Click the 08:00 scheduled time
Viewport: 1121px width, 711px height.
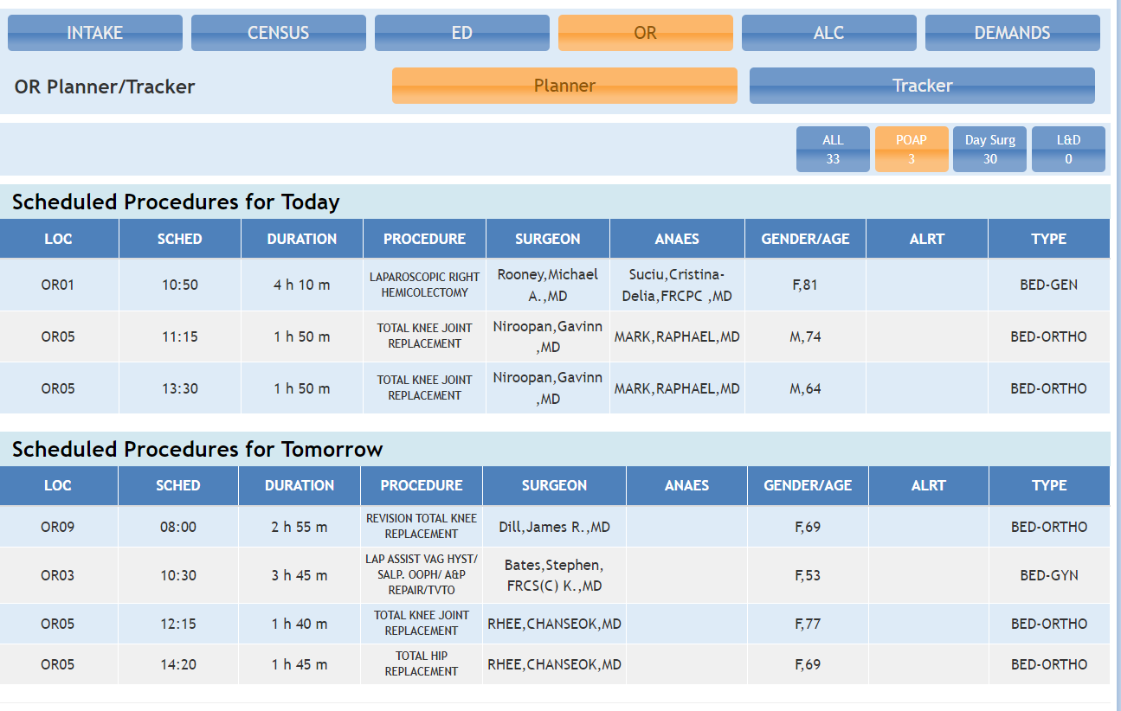pyautogui.click(x=178, y=527)
